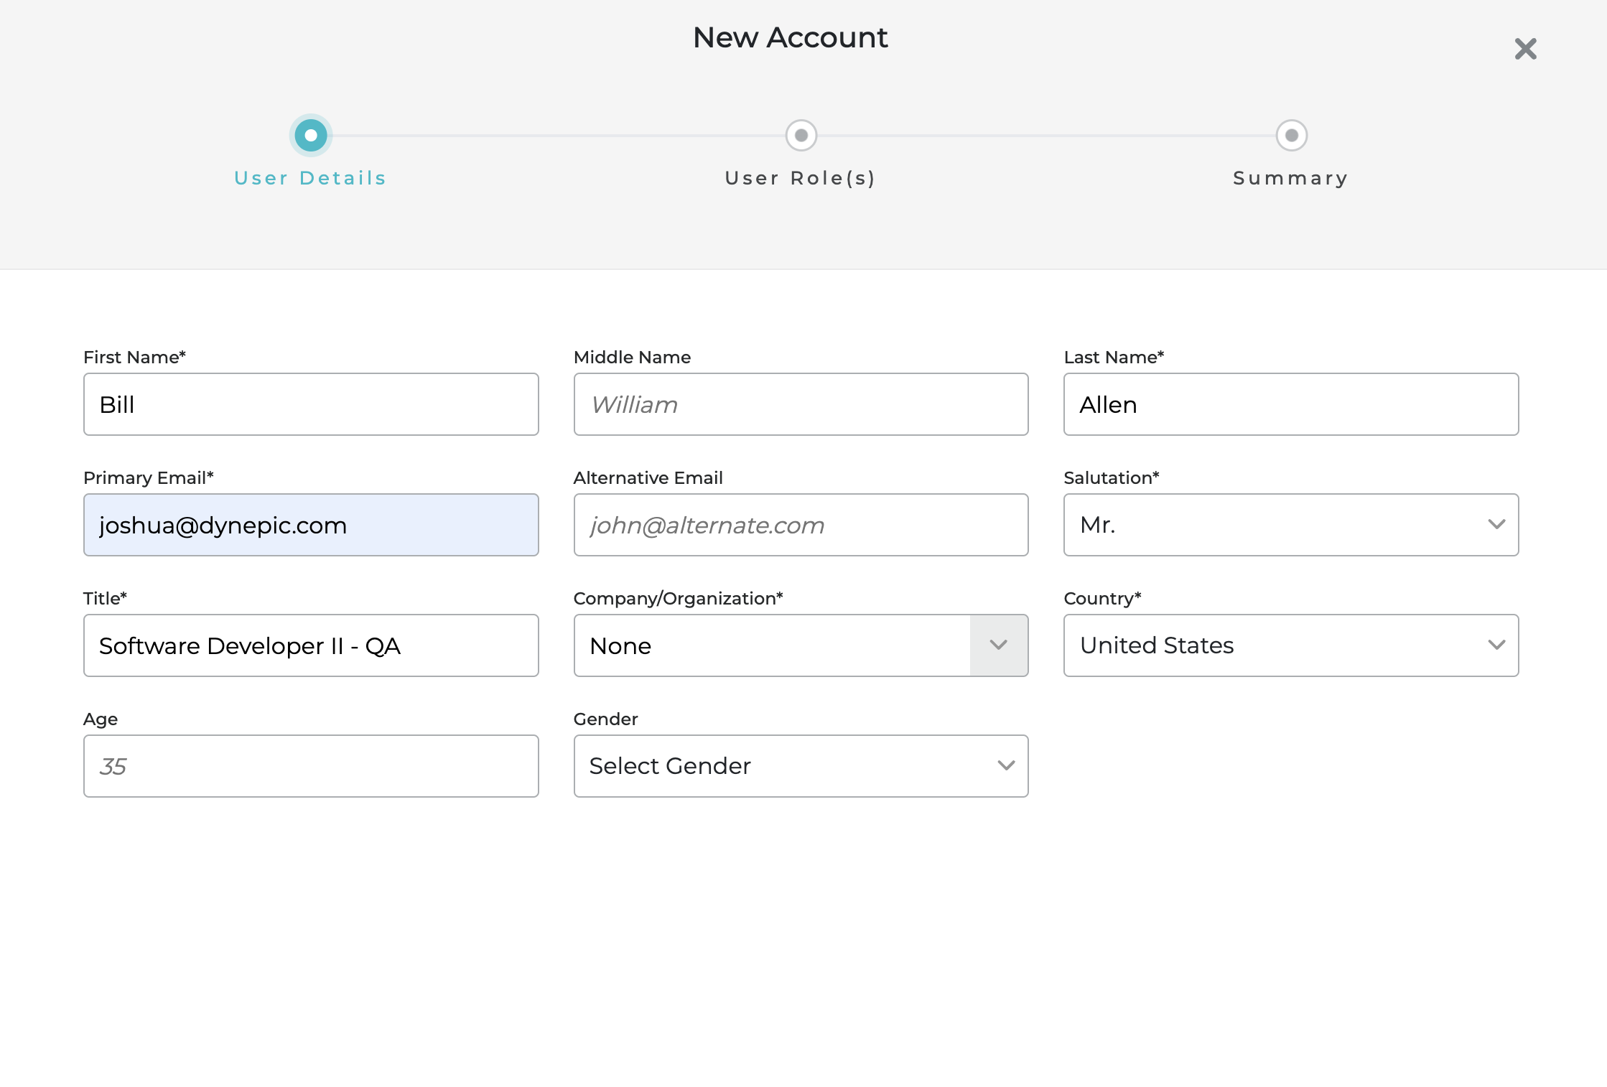Screen dimensions: 1607x1087
Task: Click the Company/Organization field showing None
Action: point(772,645)
